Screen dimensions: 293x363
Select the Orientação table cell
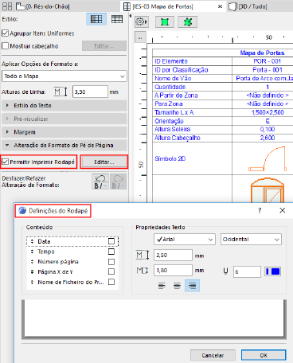pyautogui.click(x=192, y=121)
